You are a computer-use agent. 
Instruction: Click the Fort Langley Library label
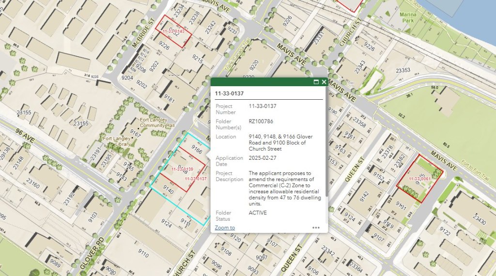coord(116,141)
